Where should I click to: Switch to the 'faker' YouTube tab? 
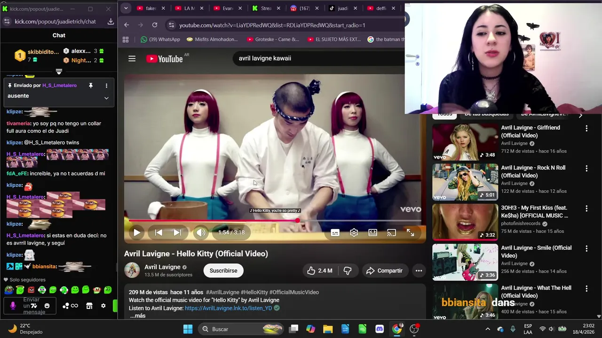coord(151,8)
